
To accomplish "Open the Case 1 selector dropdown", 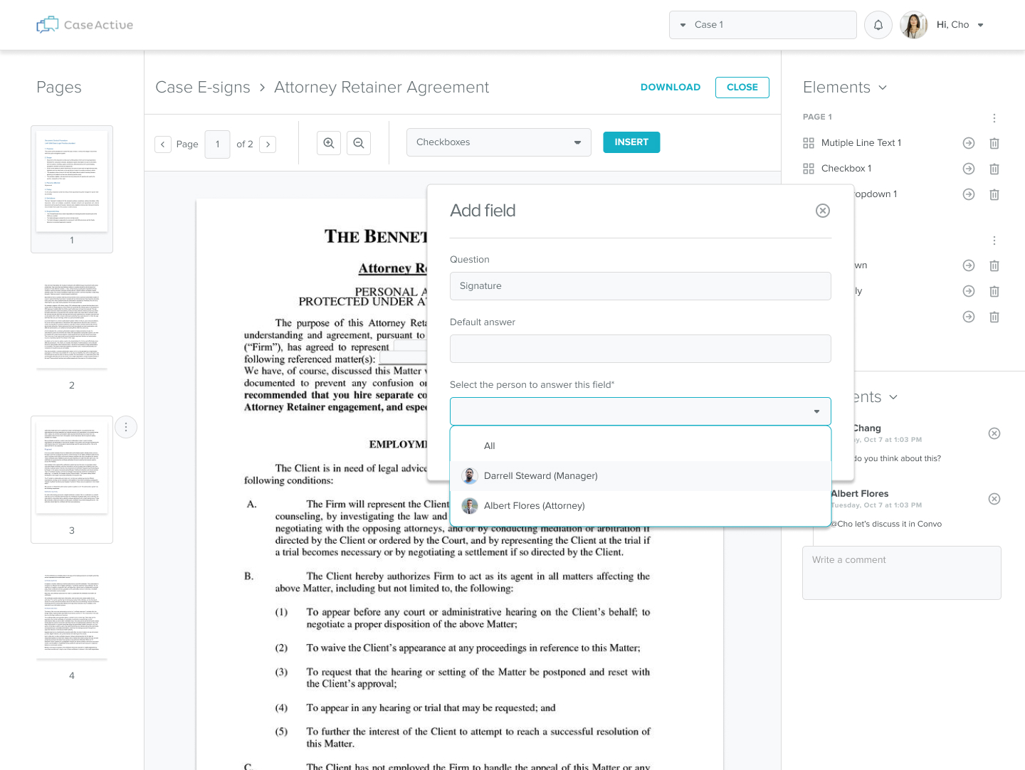I will [x=762, y=25].
